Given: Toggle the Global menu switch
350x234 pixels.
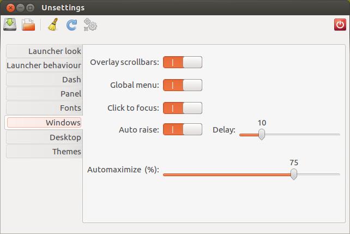Looking at the screenshot, I should pos(183,85).
